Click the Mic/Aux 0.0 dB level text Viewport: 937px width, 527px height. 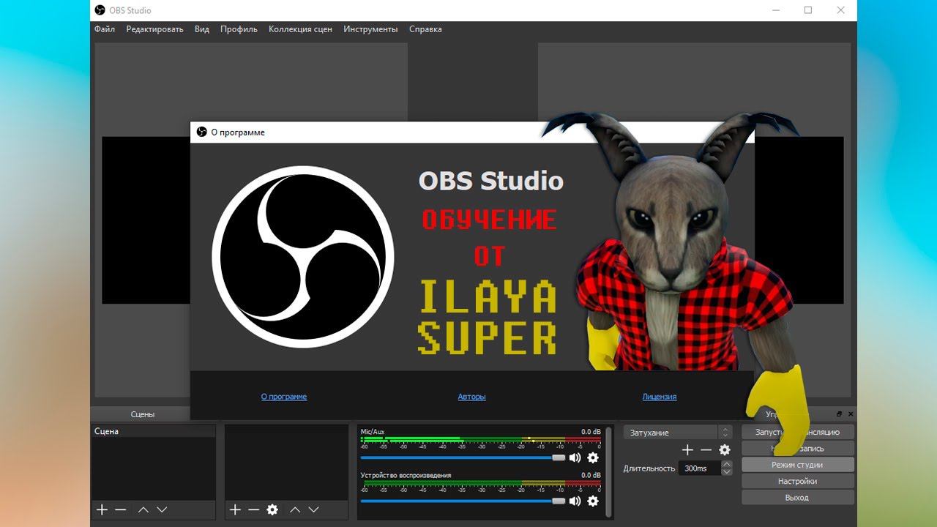coord(591,432)
